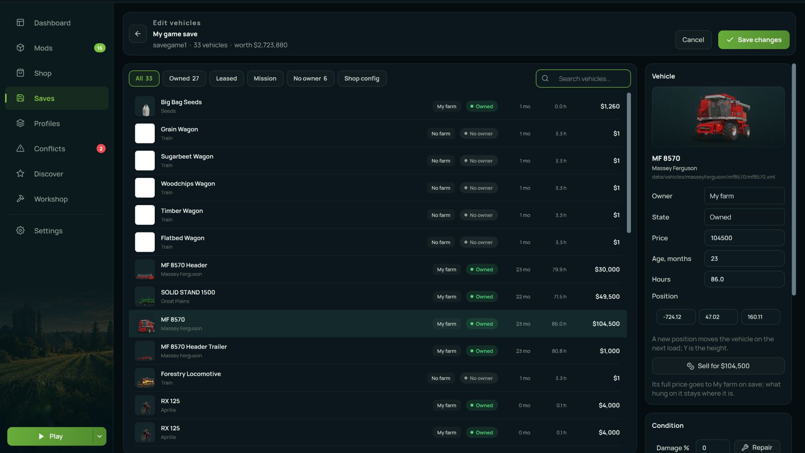This screenshot has width=805, height=453.
Task: Click the Repair button
Action: [x=757, y=447]
